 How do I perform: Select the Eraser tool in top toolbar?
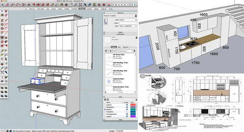click(8, 5)
